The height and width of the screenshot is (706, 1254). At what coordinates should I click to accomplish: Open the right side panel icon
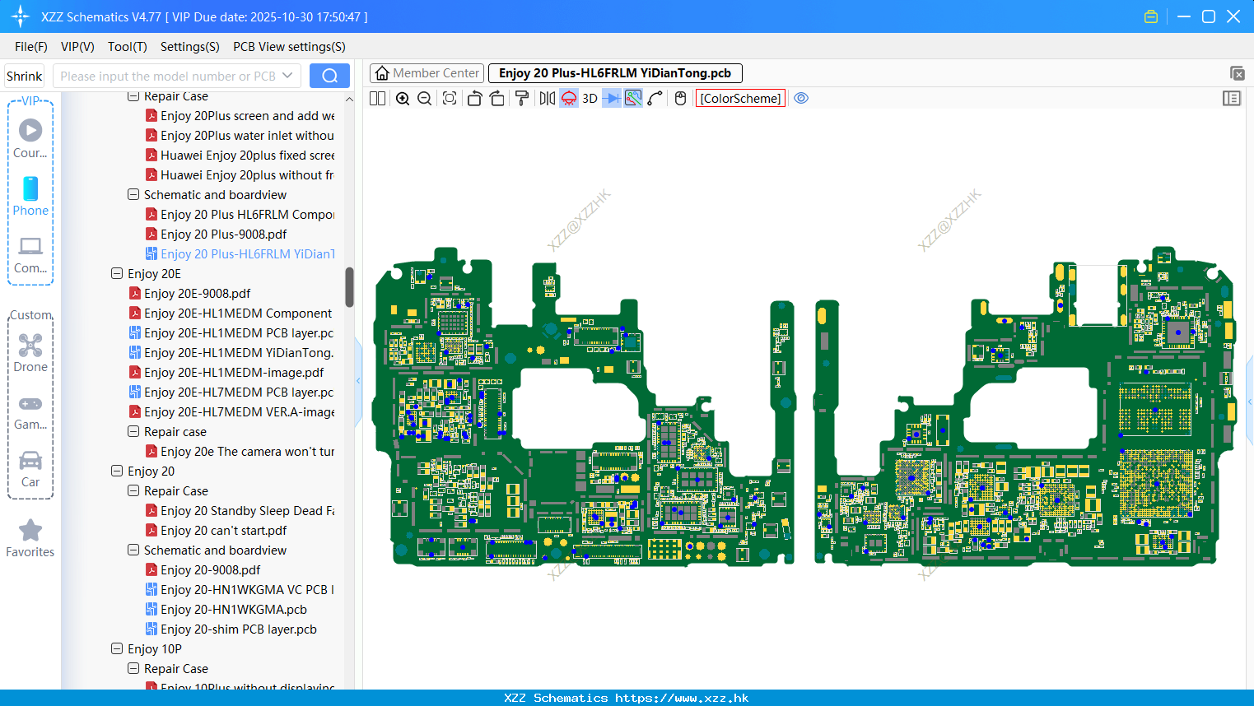coord(1232,98)
